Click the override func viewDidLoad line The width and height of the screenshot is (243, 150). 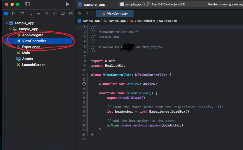[128, 93]
